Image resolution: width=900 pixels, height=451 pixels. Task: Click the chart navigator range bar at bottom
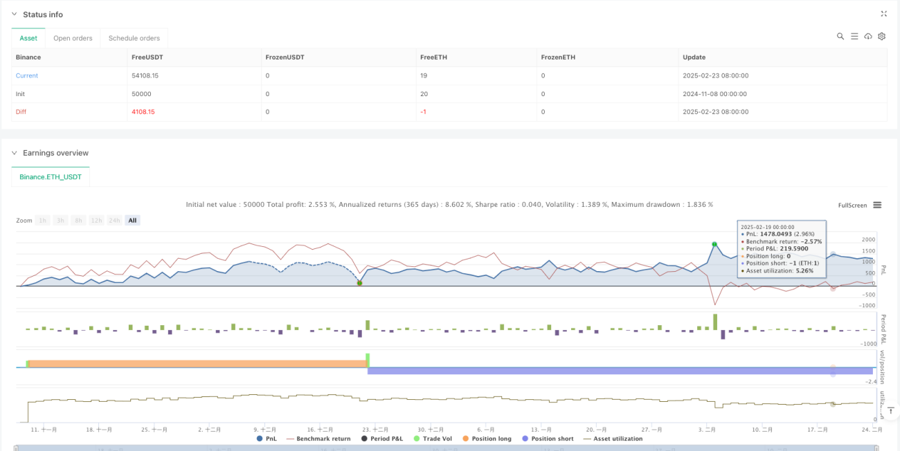tap(449, 448)
